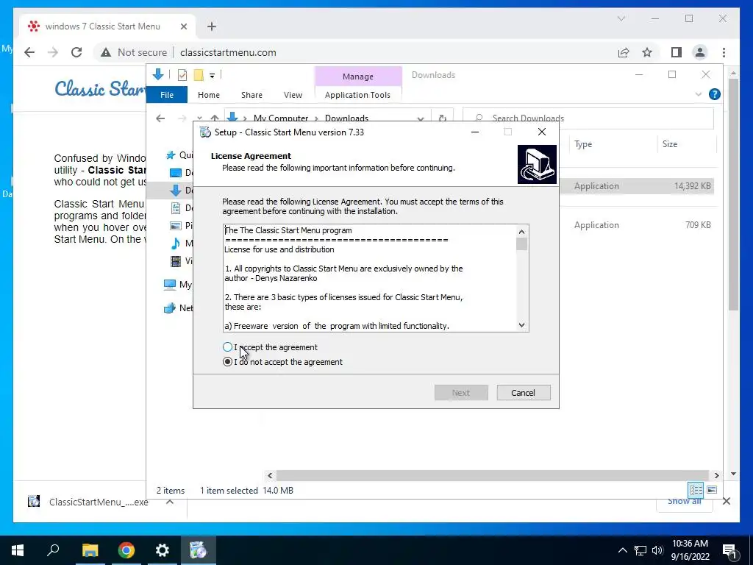Screen dimensions: 753x565
Task: Open Chrome profile avatar
Action: point(700,52)
